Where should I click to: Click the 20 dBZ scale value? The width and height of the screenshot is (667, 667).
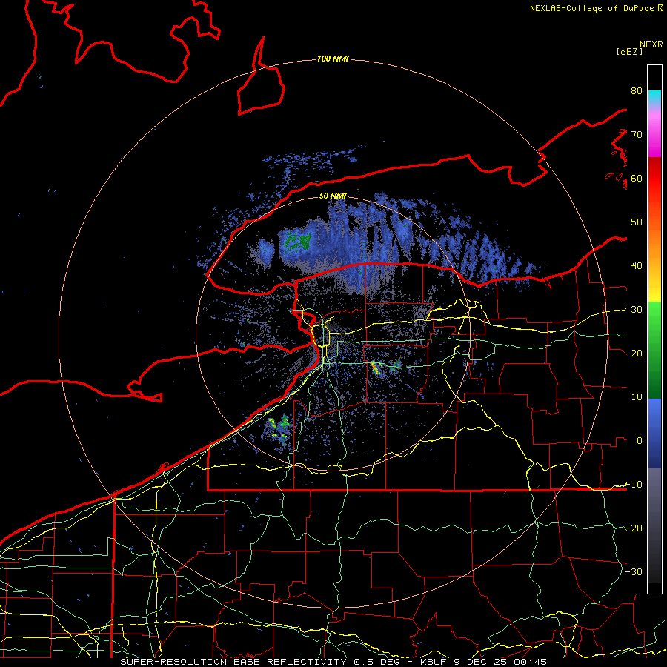click(637, 353)
